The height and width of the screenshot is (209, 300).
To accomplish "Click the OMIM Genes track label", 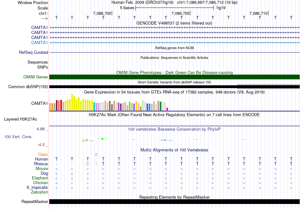I will tap(35, 77).
